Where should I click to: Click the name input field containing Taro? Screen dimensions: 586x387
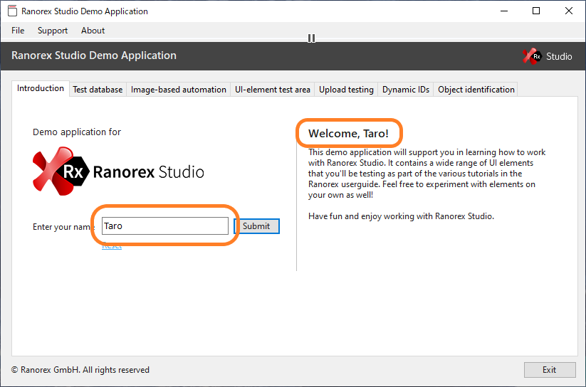(x=164, y=226)
